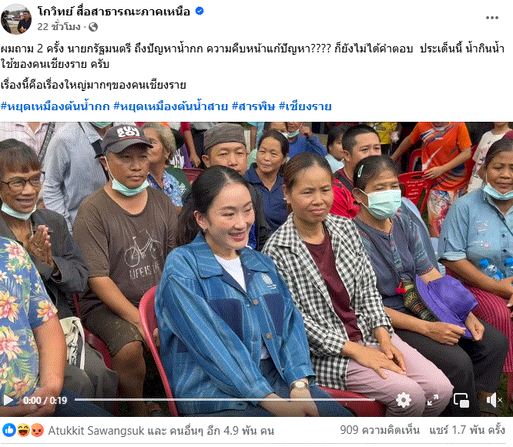Open the page profile picture
This screenshot has height=447, width=513.
coord(15,19)
